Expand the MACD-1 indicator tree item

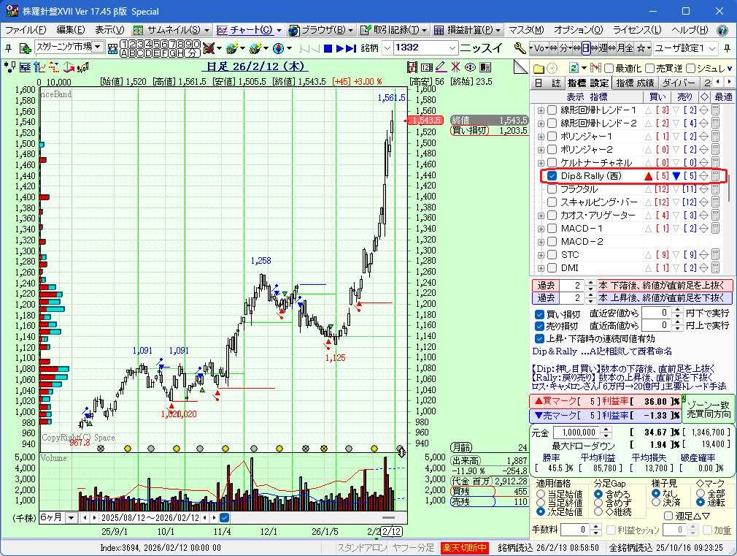[x=541, y=229]
